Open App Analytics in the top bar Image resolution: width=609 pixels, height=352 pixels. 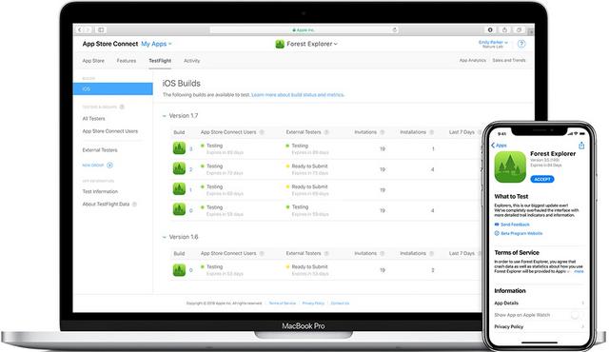(x=473, y=60)
